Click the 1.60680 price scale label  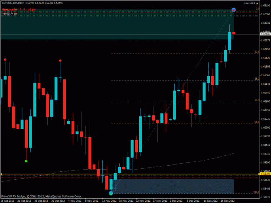coord(266,101)
